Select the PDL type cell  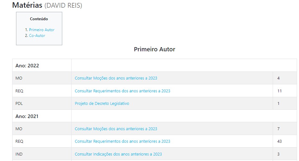[19, 104]
